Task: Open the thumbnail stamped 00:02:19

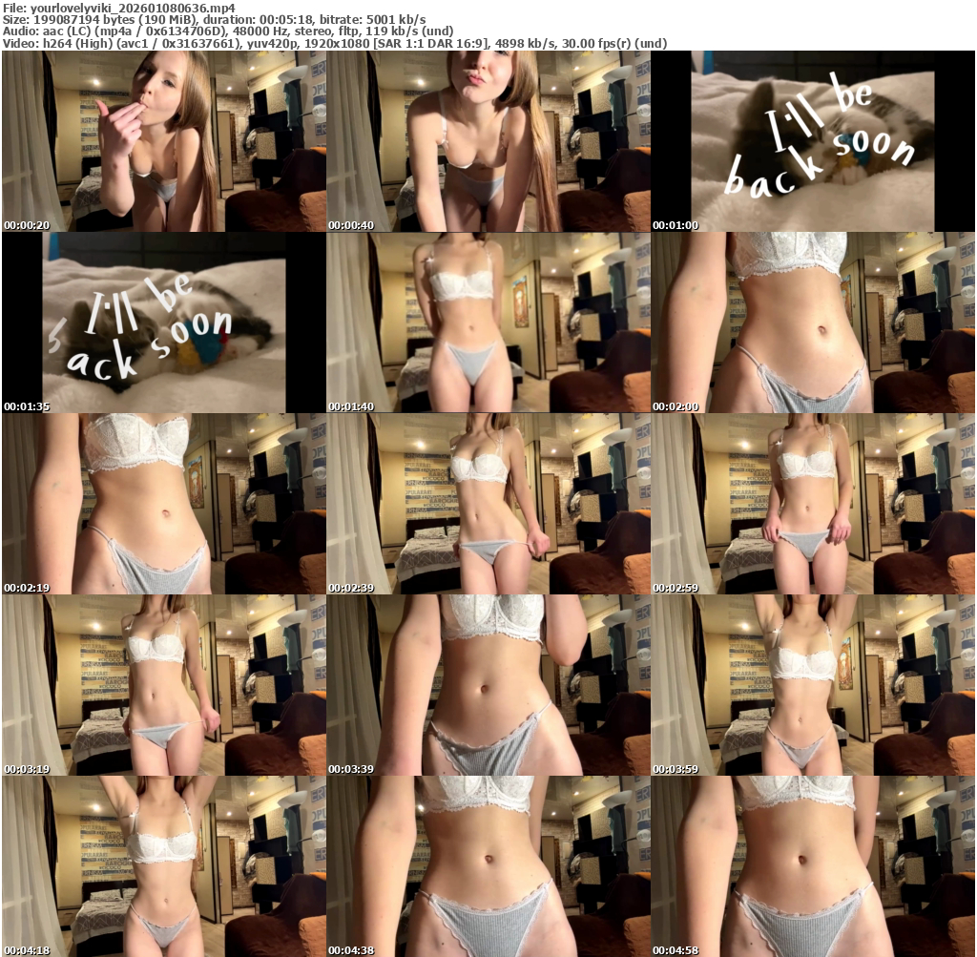Action: tap(164, 504)
